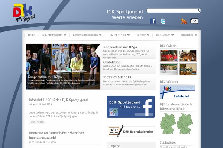Screen dimensions: 223x148
Task: Click the date Mittwoch, 3. Juni 2015
Action: [40, 104]
